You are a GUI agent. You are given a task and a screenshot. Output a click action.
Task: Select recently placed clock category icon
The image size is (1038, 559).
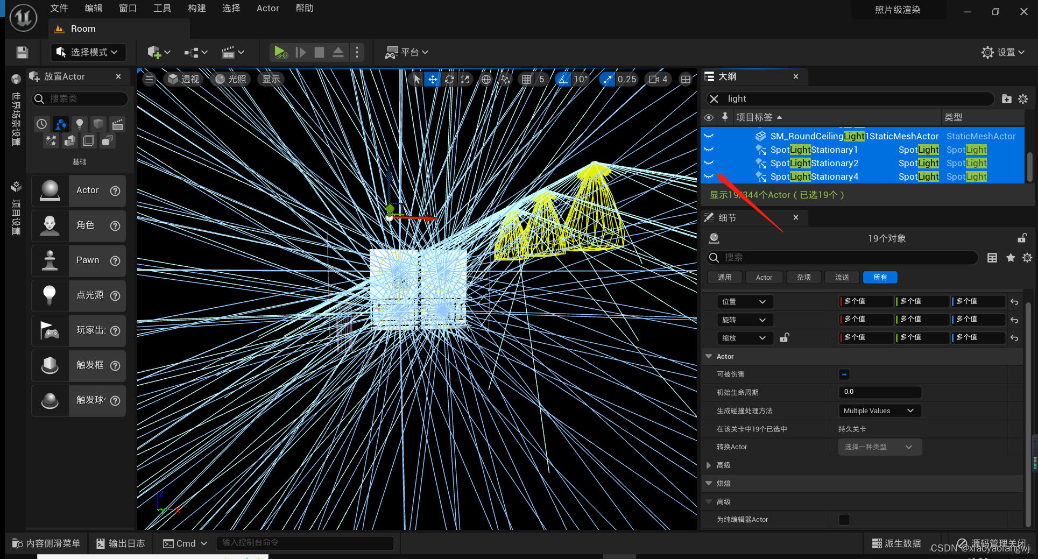[x=42, y=124]
